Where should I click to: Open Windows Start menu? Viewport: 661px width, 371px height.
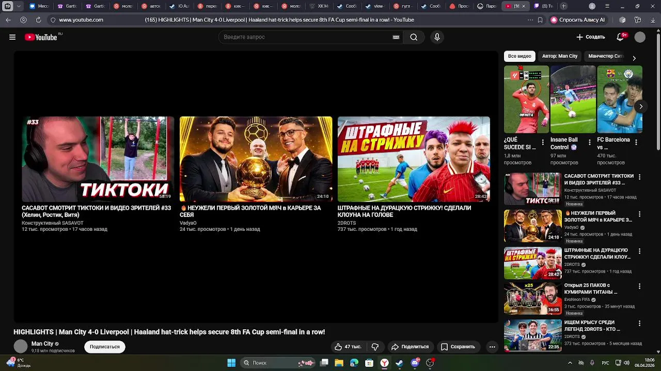click(x=231, y=363)
